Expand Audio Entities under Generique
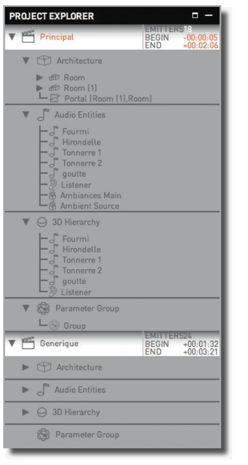This screenshot has width=248, height=465. (x=26, y=390)
